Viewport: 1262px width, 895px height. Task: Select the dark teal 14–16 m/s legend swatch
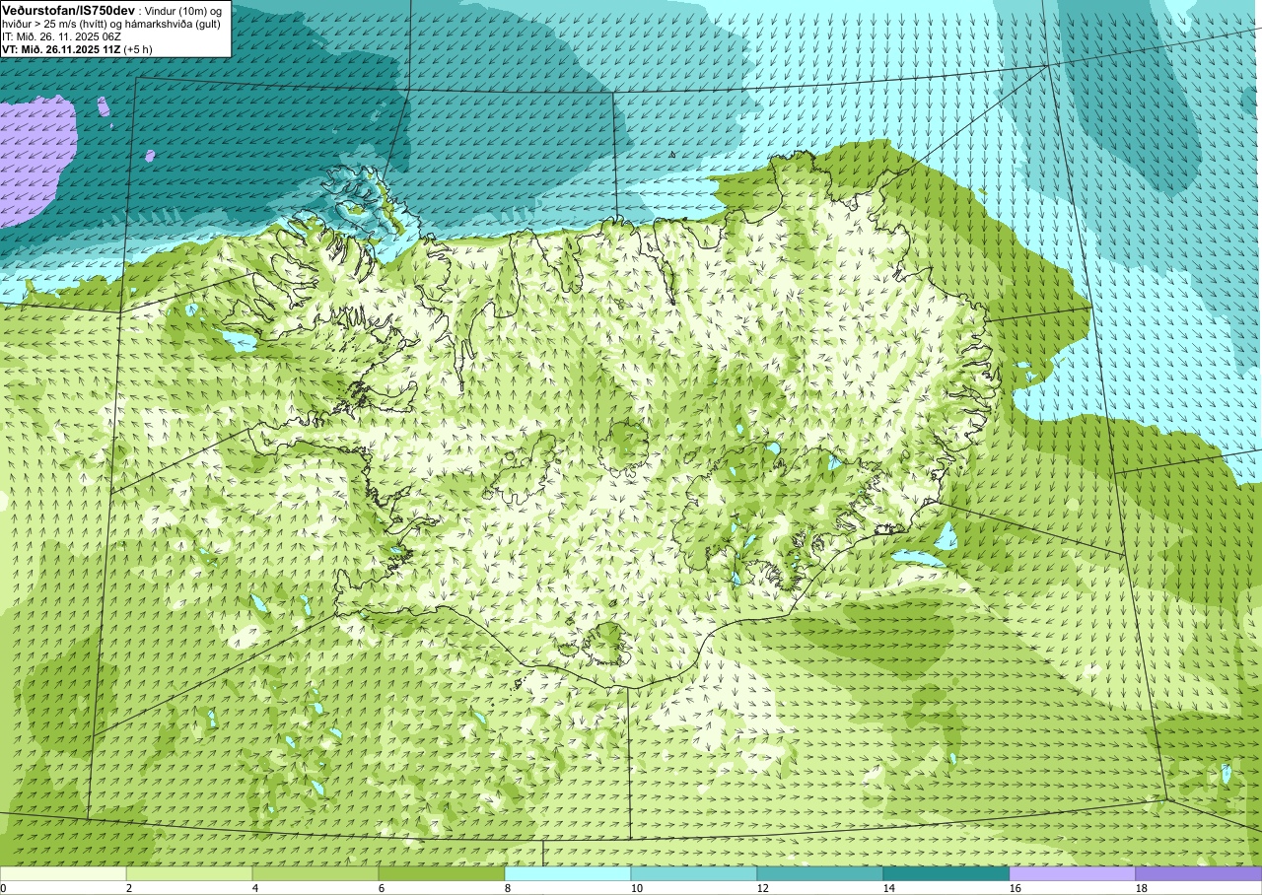click(946, 873)
